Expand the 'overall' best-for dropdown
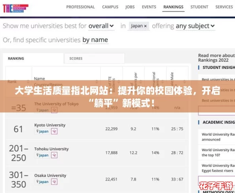 coord(101,26)
